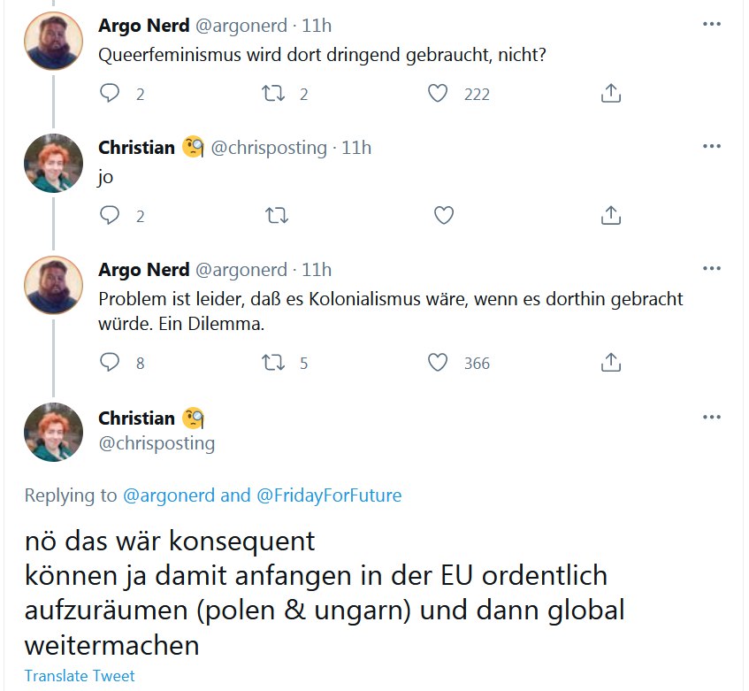Retweet the Kolonialismus Dilemma tweet
This screenshot has height=691, width=749.
click(x=273, y=362)
